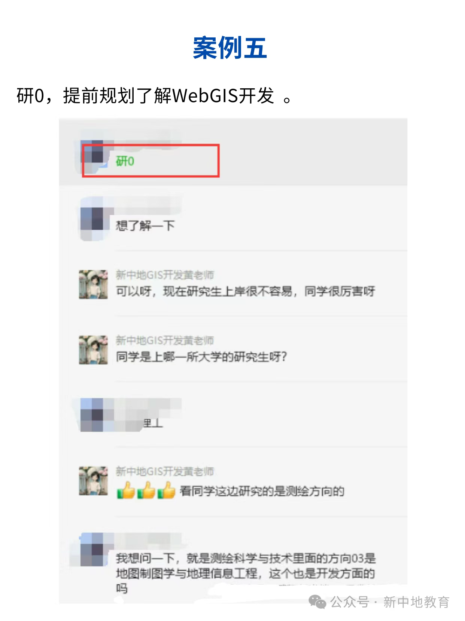Click sender name above 可以呀 message
Viewport: 465px width, 621px height.
coord(165,275)
